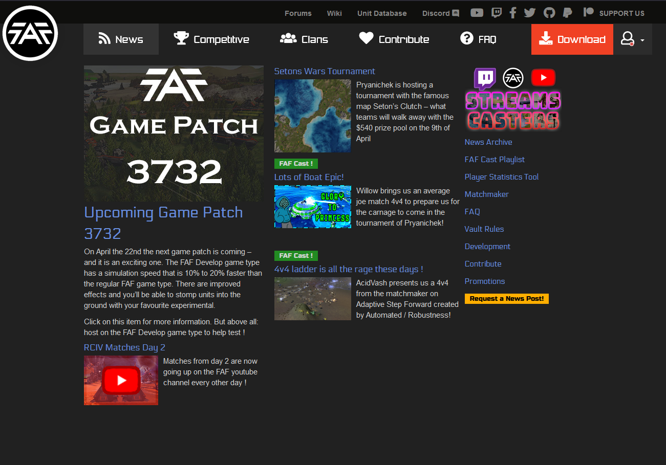Click the heart icon beside Contribute
666x465 pixels.
(x=366, y=38)
